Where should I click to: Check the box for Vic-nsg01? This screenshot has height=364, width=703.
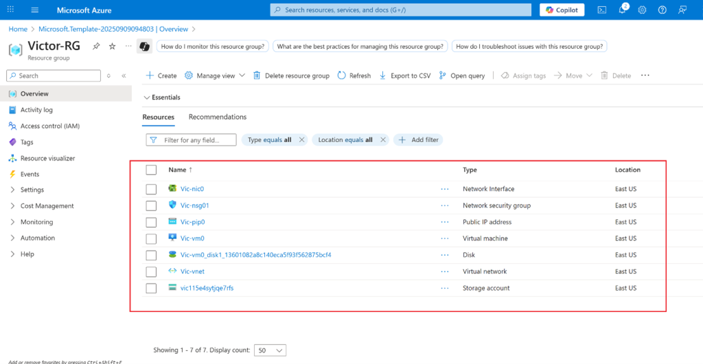click(151, 206)
